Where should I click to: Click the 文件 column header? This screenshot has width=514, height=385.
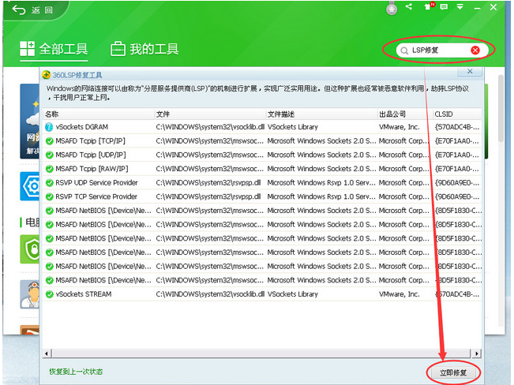(x=210, y=114)
